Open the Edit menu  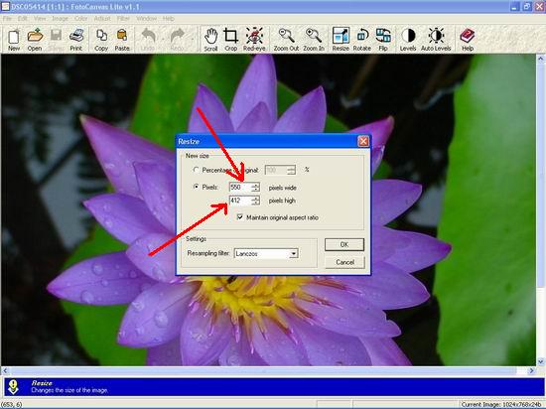pos(23,19)
